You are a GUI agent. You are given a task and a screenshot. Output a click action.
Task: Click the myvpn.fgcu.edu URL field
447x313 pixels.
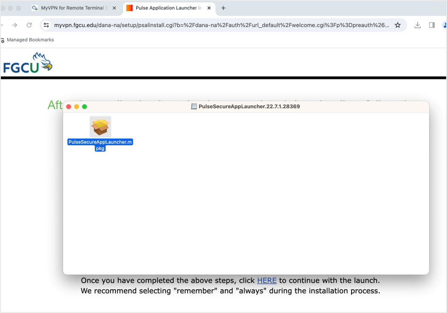(221, 25)
